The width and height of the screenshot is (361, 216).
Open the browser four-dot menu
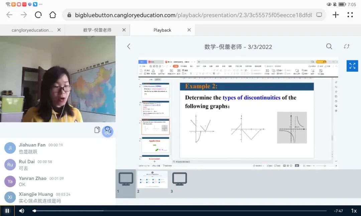tap(350, 15)
